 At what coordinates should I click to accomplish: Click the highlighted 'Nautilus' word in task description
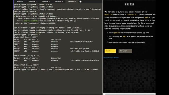(109, 15)
